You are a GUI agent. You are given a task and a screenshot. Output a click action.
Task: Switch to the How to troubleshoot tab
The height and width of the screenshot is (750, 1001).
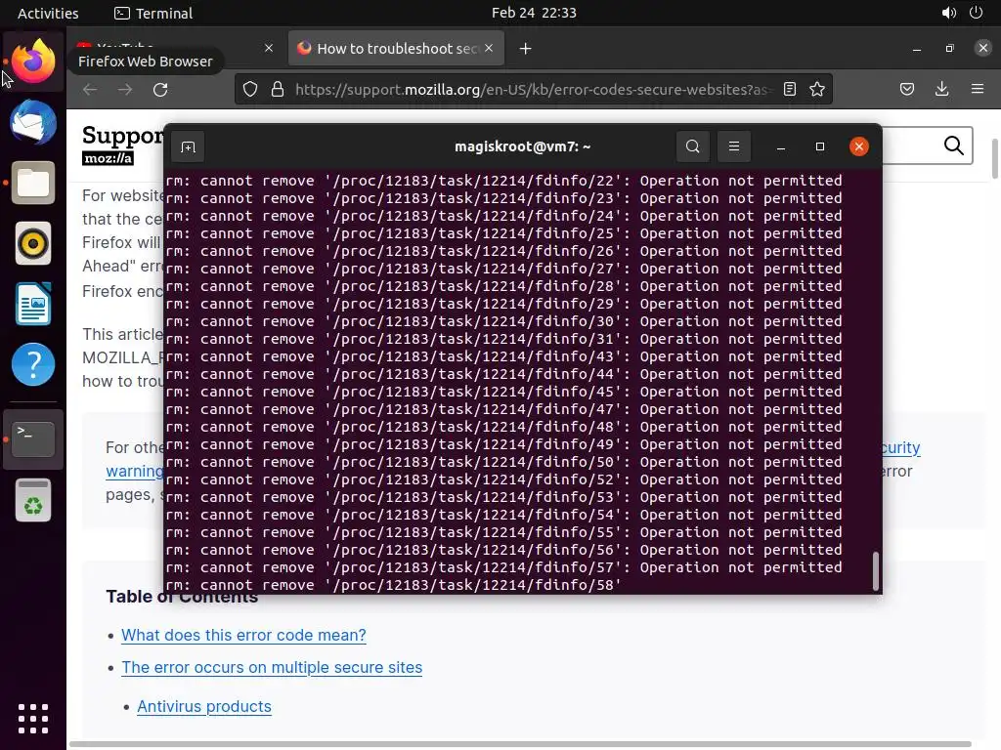pos(396,49)
